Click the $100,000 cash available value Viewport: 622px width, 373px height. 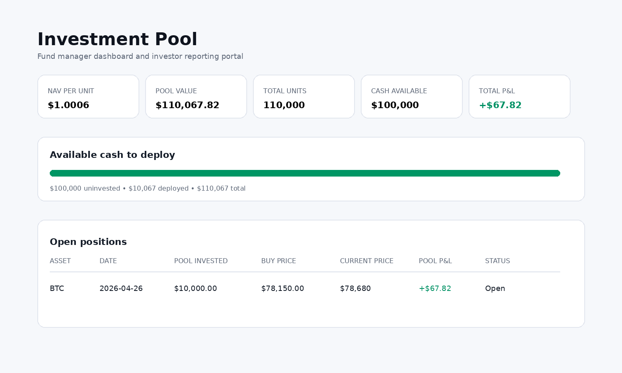point(395,105)
